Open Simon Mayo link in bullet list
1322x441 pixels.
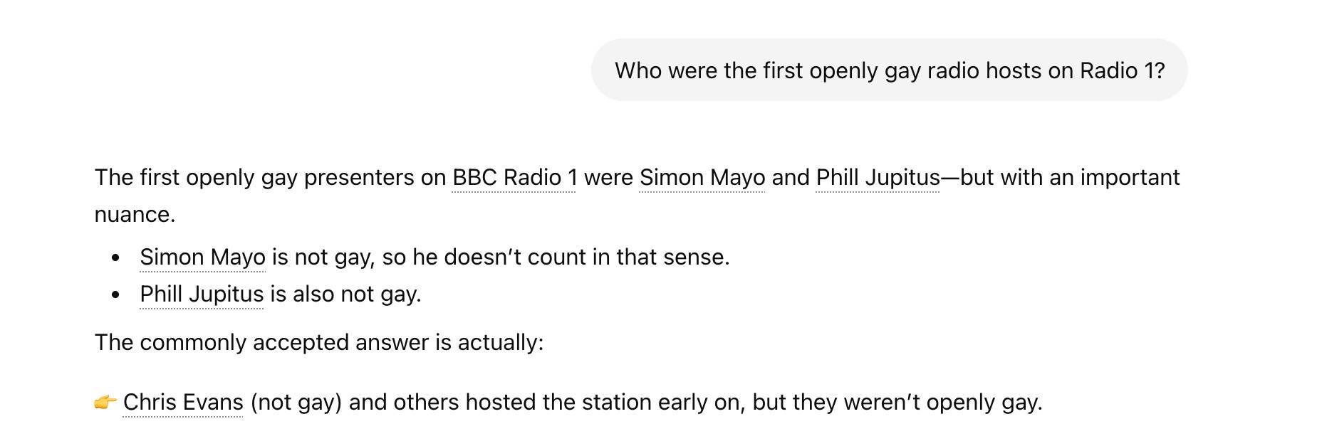(202, 257)
